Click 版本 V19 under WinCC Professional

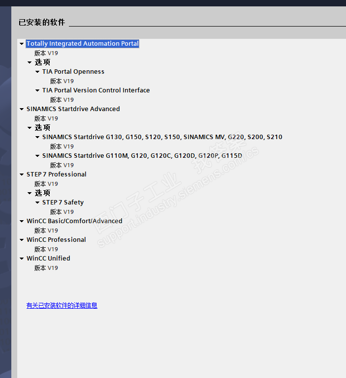(46, 249)
